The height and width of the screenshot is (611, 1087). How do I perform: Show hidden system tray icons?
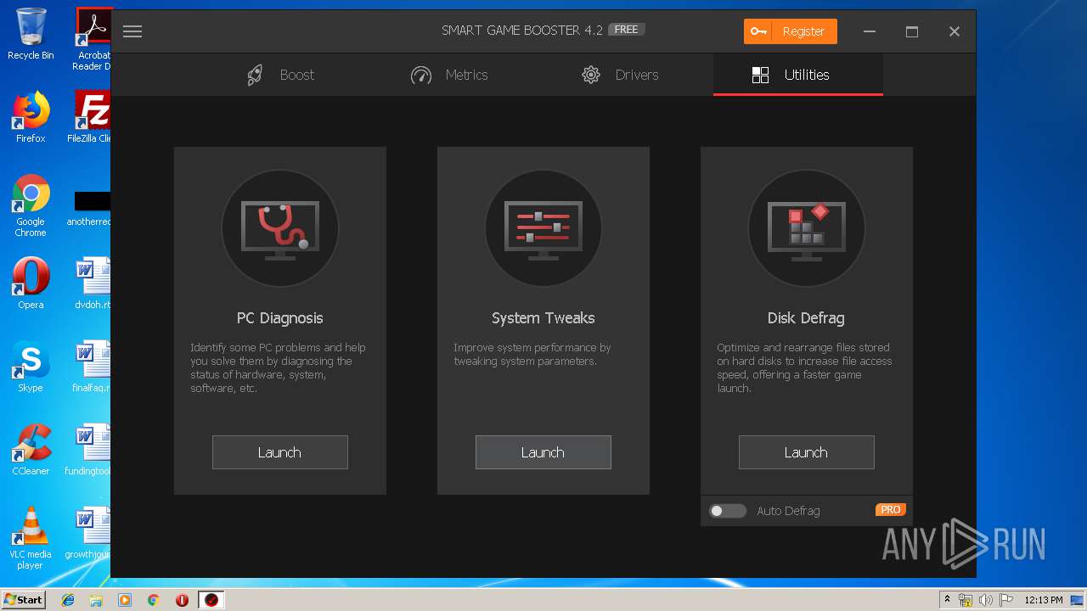coord(947,600)
